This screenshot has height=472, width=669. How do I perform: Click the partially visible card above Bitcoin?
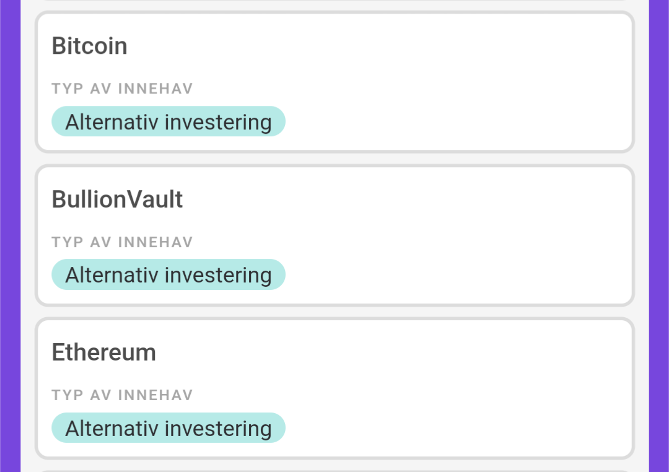(x=334, y=2)
